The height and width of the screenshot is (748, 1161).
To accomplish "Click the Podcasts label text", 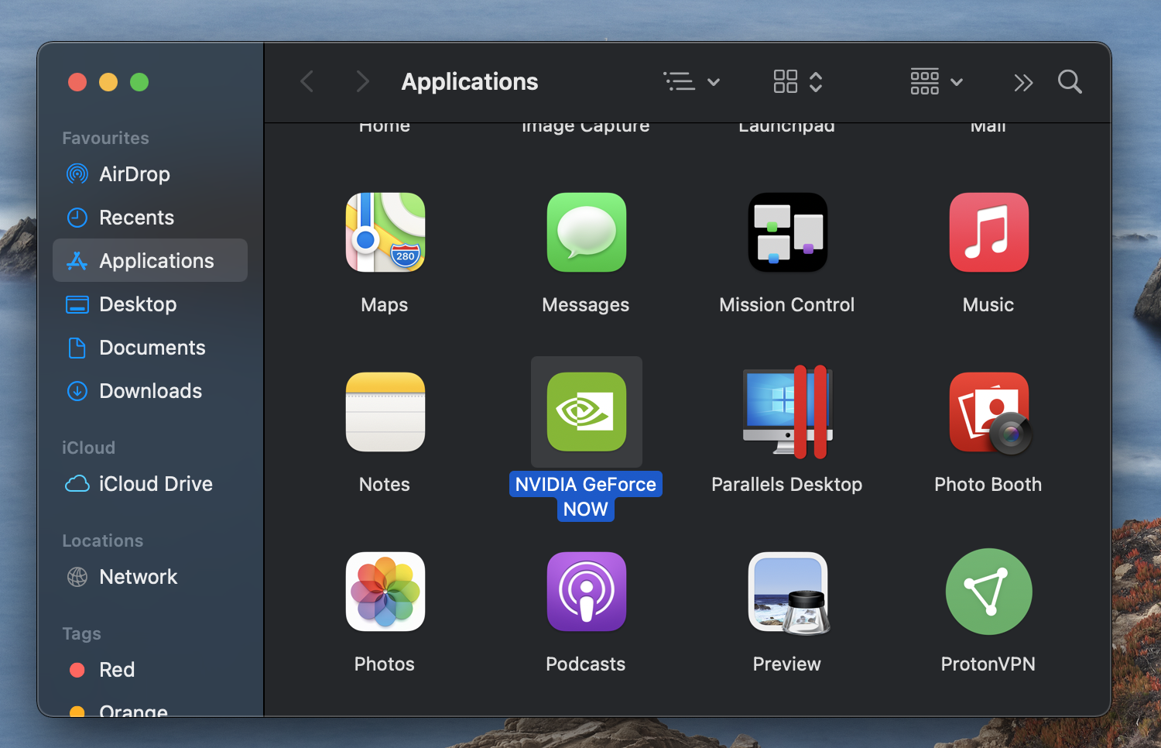I will pos(586,664).
